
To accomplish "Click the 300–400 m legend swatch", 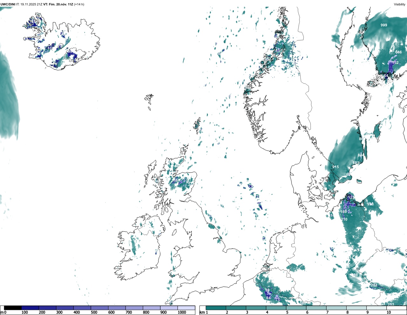I will coord(65,308).
